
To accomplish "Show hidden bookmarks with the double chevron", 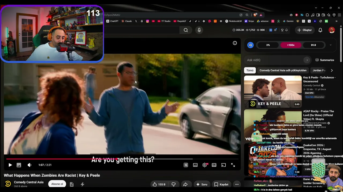I will (x=337, y=21).
